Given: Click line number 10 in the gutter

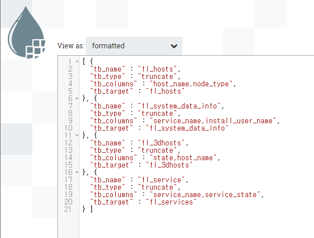Looking at the screenshot, I should tap(68, 128).
